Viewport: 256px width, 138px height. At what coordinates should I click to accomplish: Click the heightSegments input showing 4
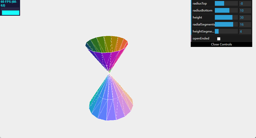[x=245, y=31]
